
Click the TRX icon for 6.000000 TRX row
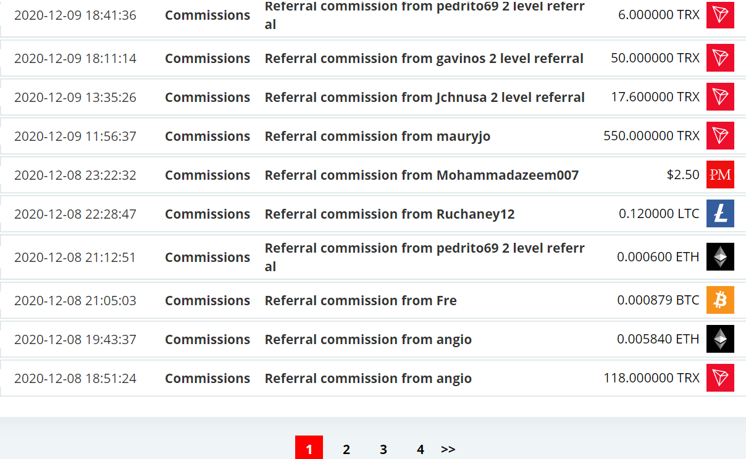pyautogui.click(x=720, y=15)
